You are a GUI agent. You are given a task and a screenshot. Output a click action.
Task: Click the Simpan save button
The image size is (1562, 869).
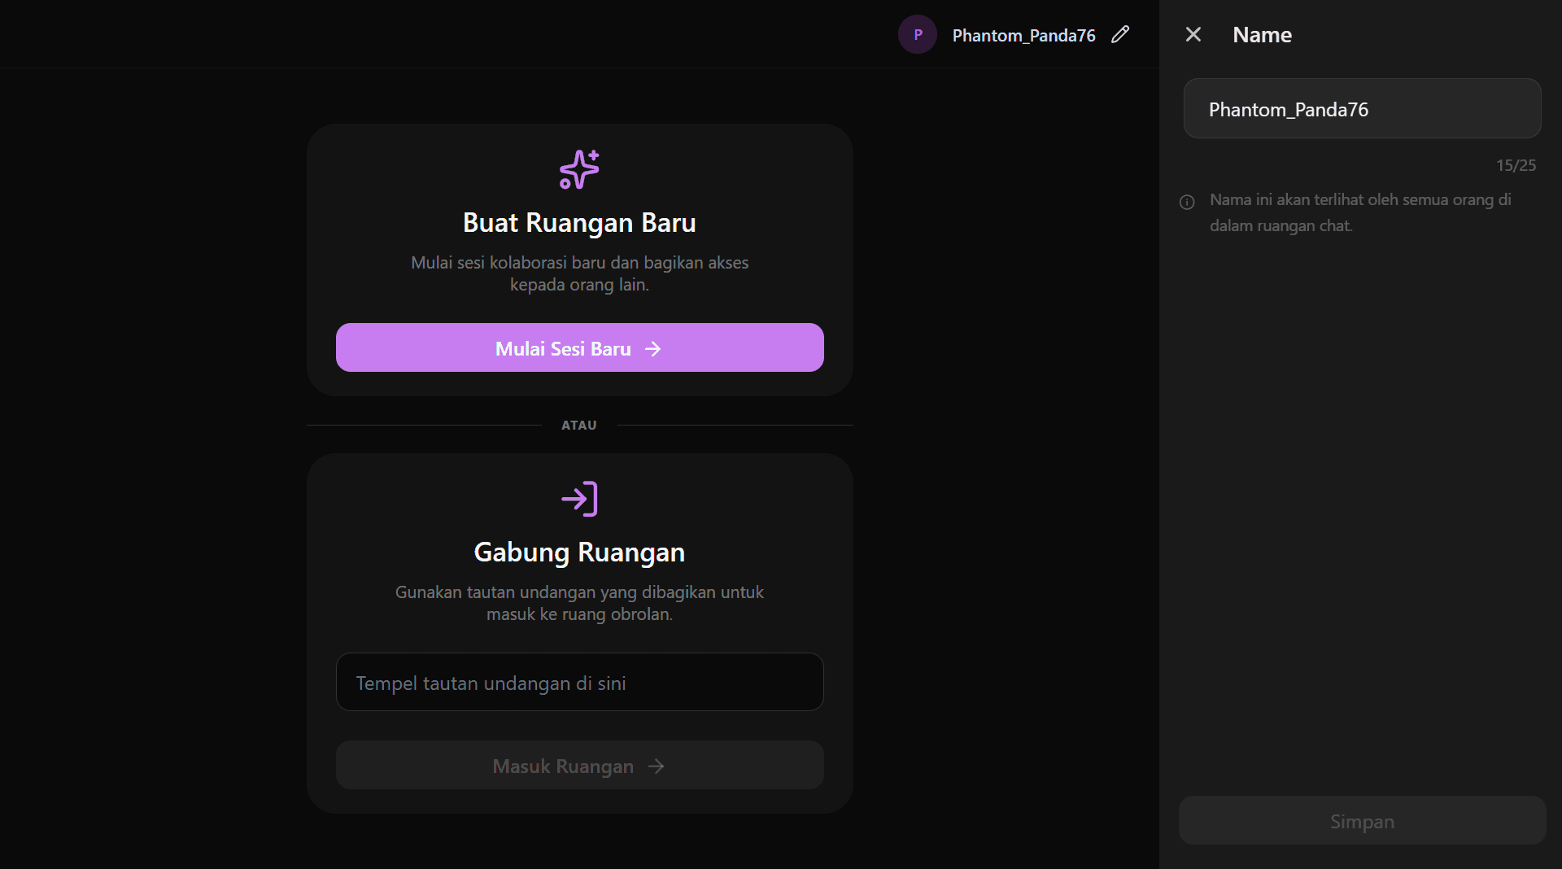pyautogui.click(x=1362, y=820)
